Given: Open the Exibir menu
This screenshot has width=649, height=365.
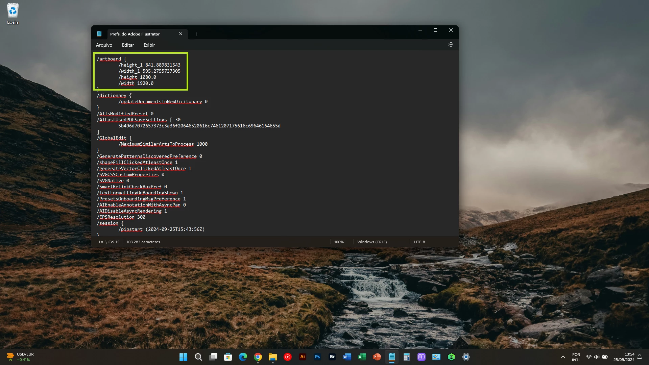Looking at the screenshot, I should pos(149,45).
